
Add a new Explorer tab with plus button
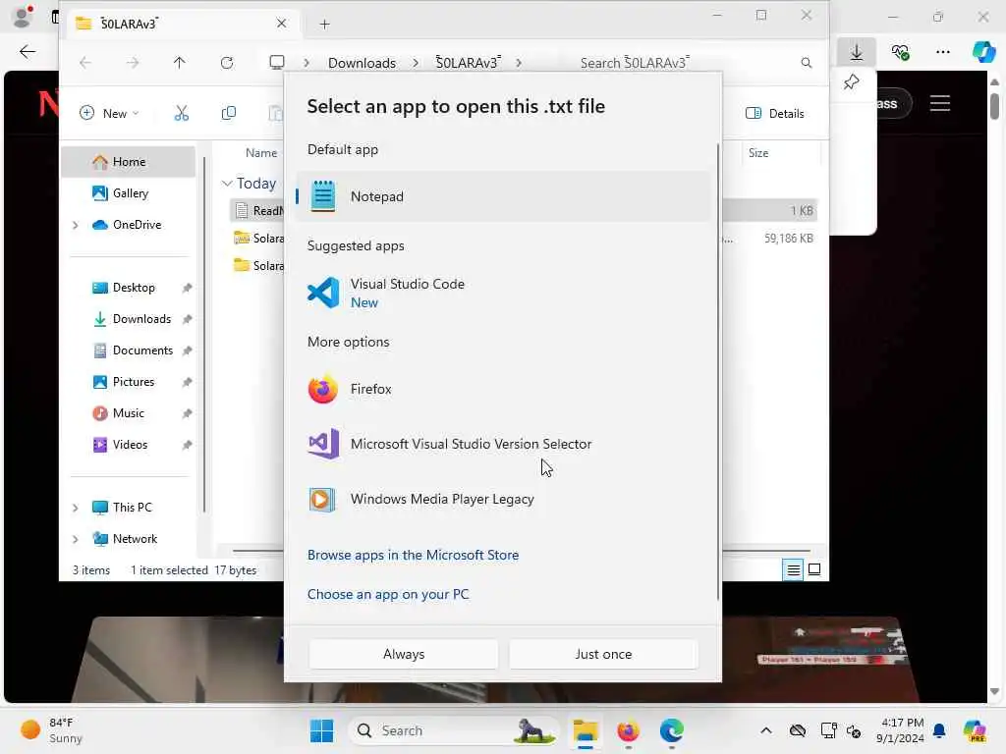pyautogui.click(x=324, y=25)
